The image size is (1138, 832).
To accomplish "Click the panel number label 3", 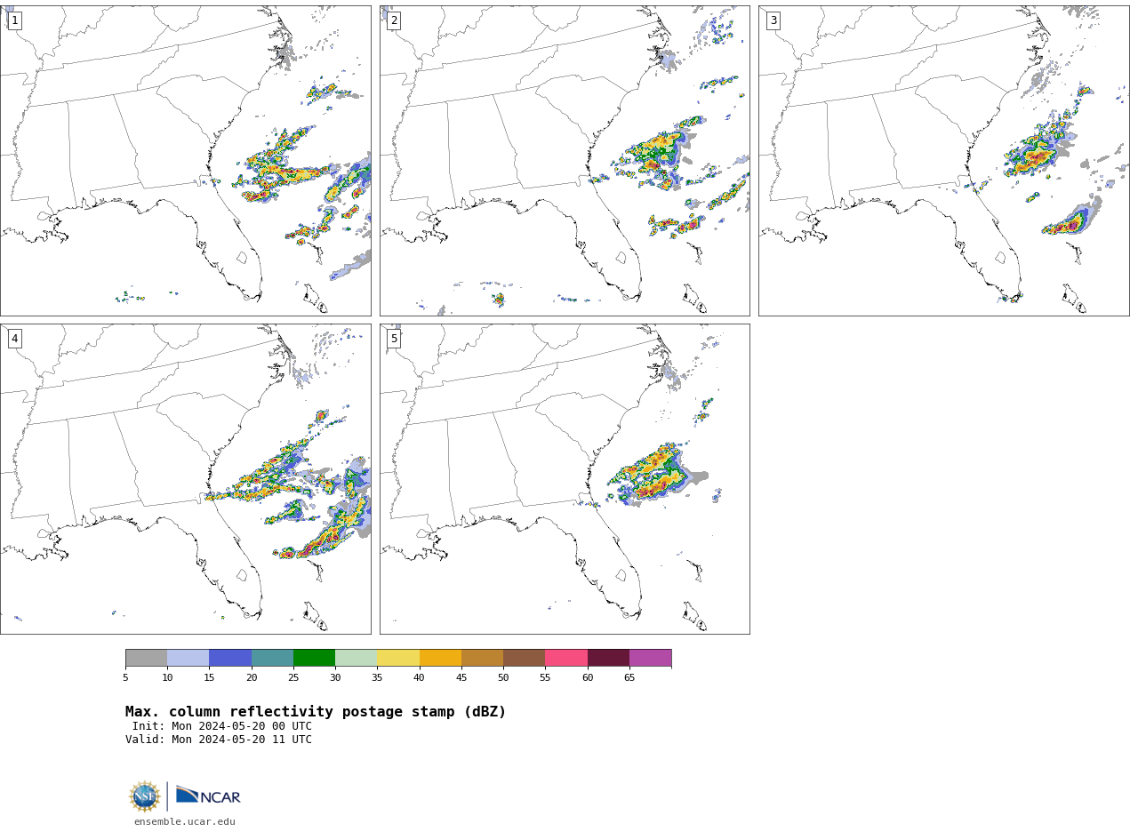I will (x=773, y=20).
